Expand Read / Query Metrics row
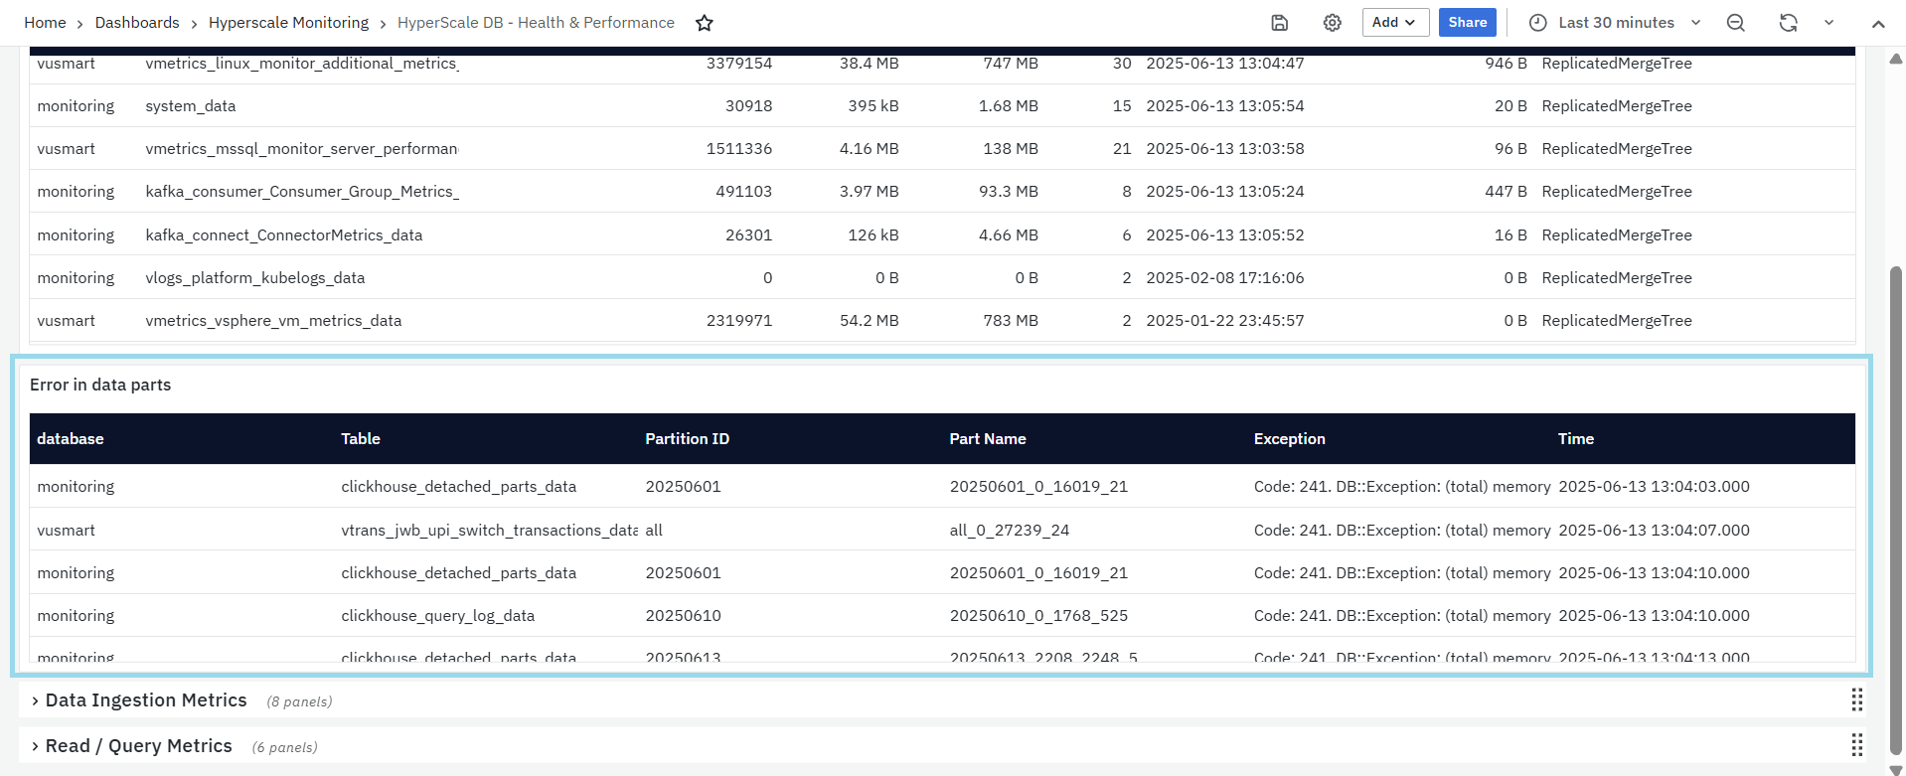Viewport: 1906px width, 776px height. (138, 746)
